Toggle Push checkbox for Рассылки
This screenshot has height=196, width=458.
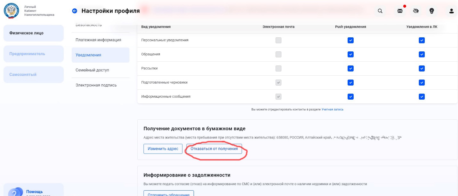350,68
